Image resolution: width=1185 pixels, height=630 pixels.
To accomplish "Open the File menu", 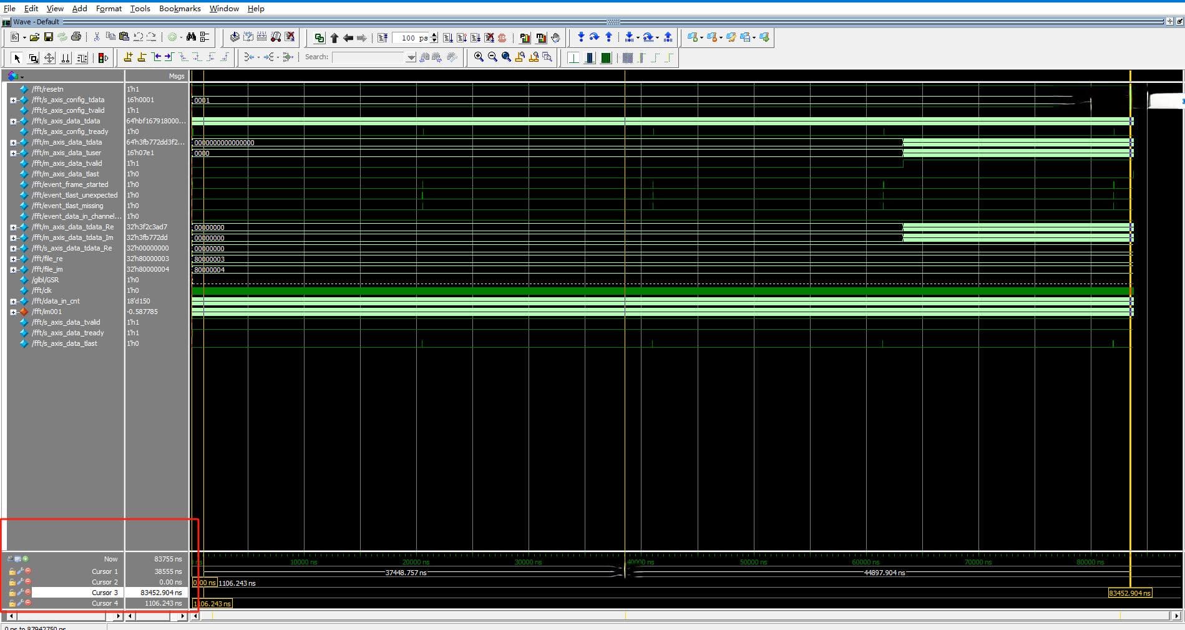I will pyautogui.click(x=9, y=9).
